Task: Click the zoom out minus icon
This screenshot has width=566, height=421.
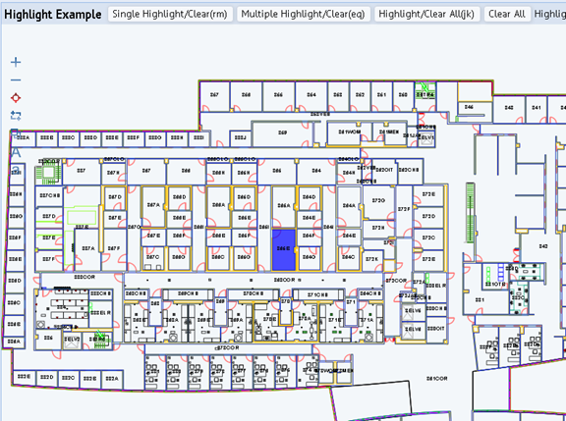Action: [16, 80]
